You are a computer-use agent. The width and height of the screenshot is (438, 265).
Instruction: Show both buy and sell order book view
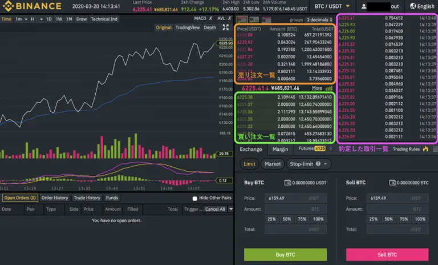(242, 19)
